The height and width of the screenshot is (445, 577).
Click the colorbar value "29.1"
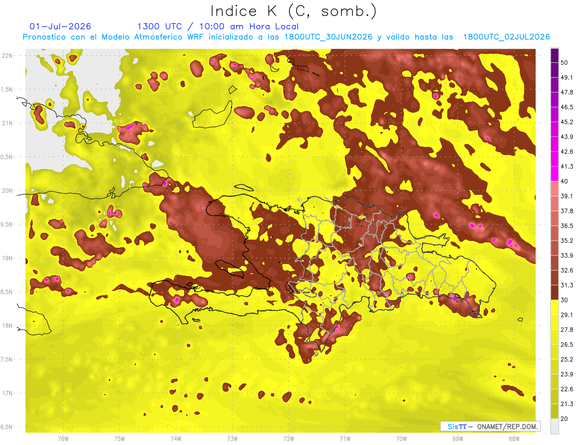567,314
